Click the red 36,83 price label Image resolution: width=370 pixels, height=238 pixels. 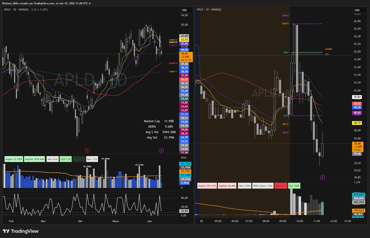tap(184, 79)
